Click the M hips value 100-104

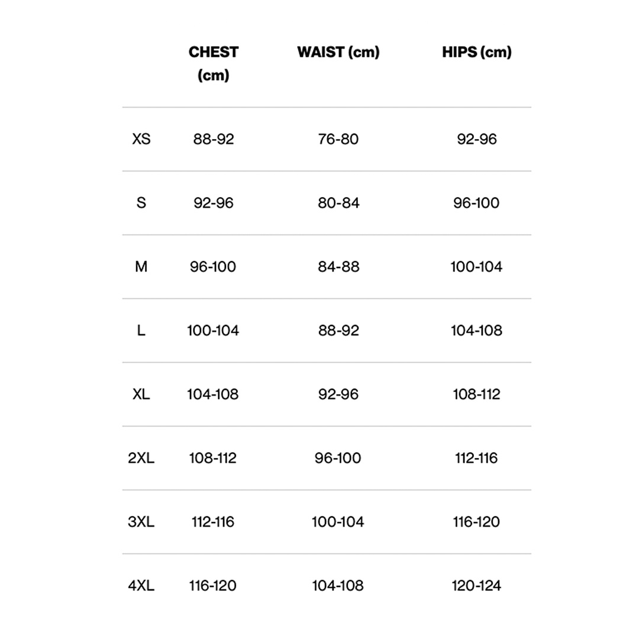476,267
